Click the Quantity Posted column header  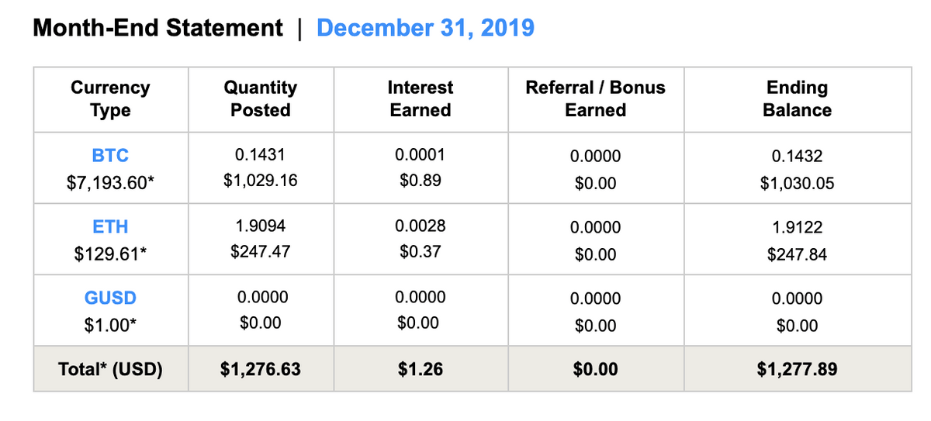[260, 99]
